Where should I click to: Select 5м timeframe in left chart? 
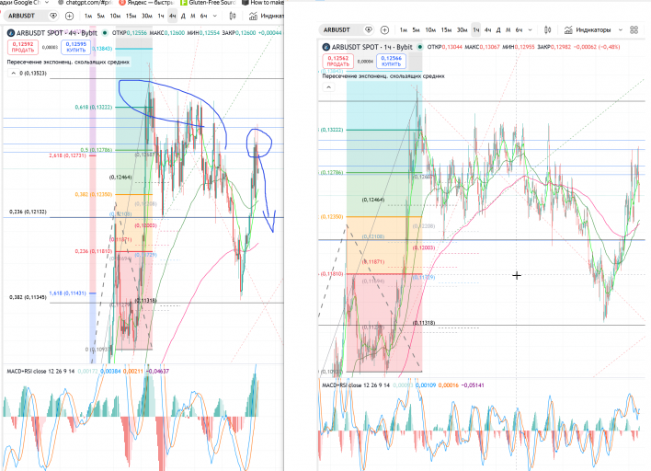tap(101, 16)
